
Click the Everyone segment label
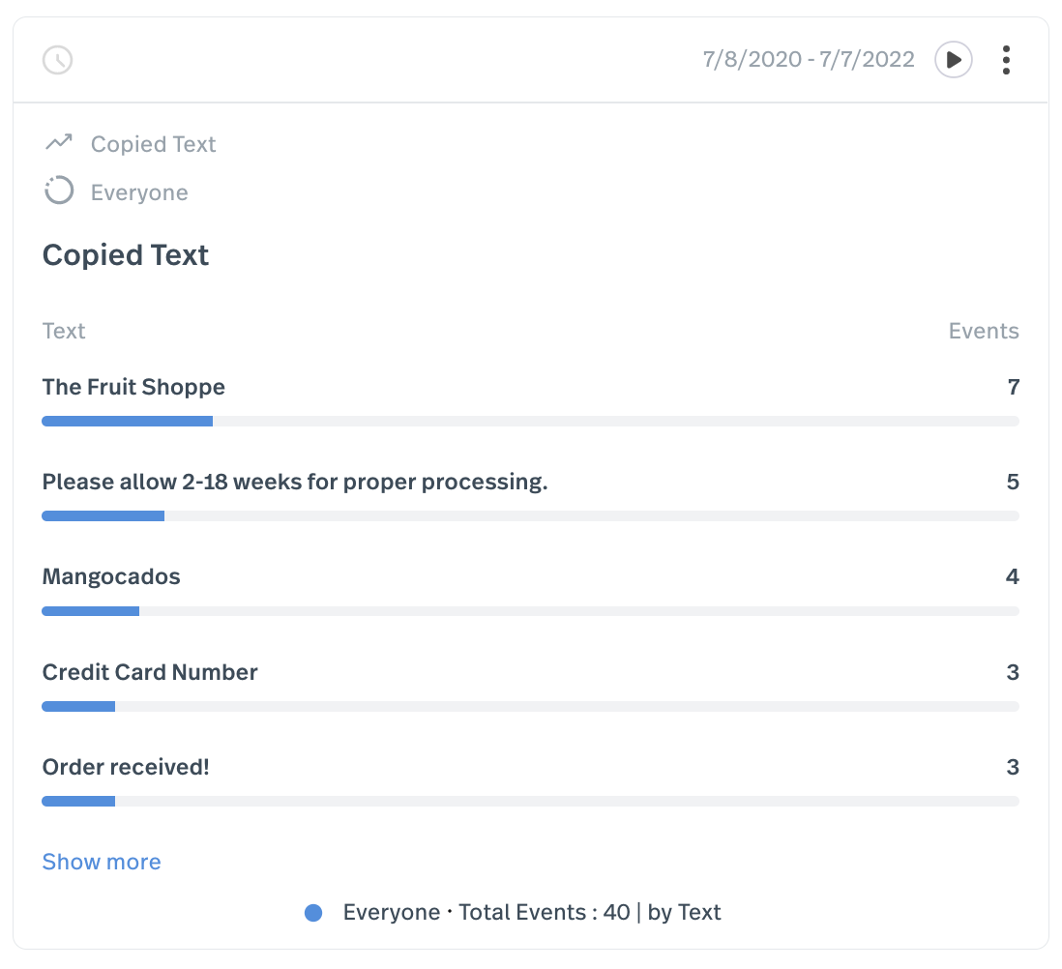(x=139, y=192)
